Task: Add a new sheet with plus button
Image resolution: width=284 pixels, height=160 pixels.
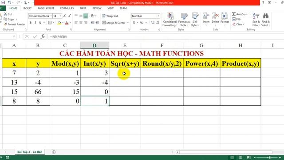Action: pos(54,152)
